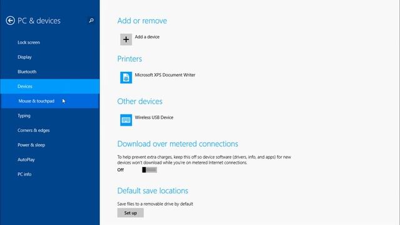
Task: Select the Microsoft XPS Document Writer printer icon
Action: pos(126,77)
